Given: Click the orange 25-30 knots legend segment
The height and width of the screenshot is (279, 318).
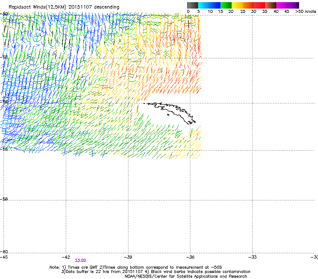Looking at the screenshot, I should coord(248,5).
